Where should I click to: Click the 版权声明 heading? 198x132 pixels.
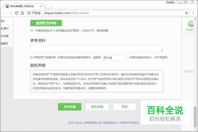[38, 65]
